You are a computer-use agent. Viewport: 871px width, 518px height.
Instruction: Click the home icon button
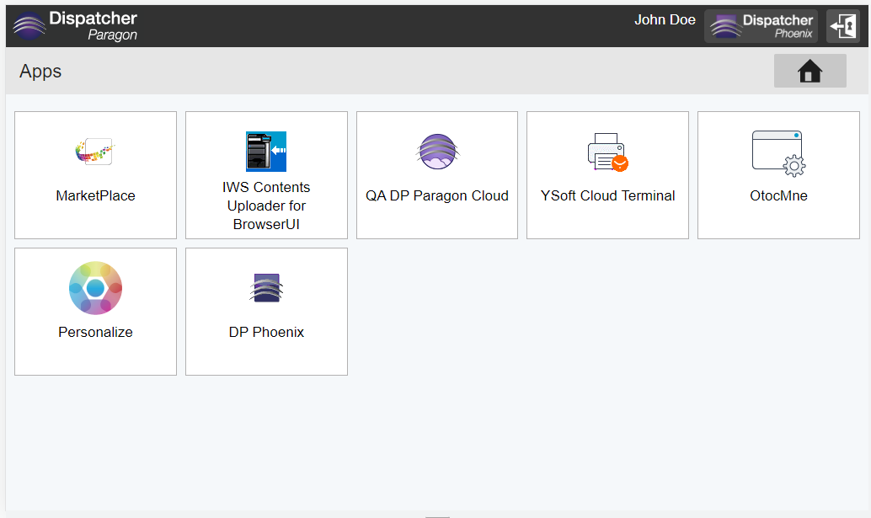pyautogui.click(x=810, y=71)
